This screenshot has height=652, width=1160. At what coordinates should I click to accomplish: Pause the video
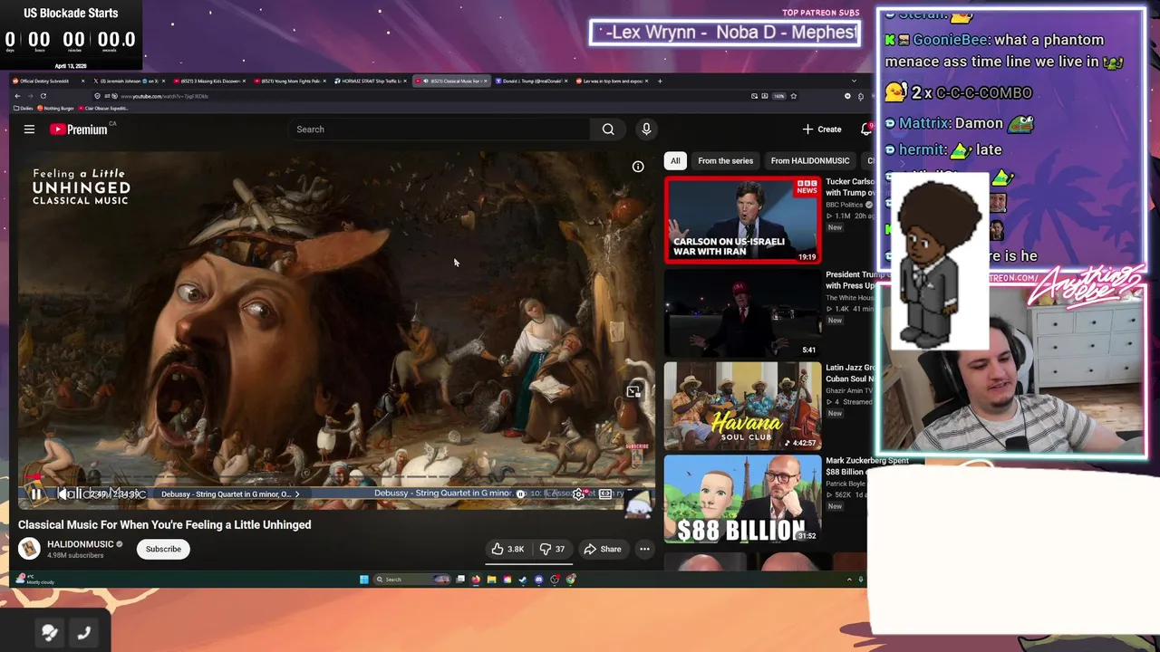tap(35, 494)
